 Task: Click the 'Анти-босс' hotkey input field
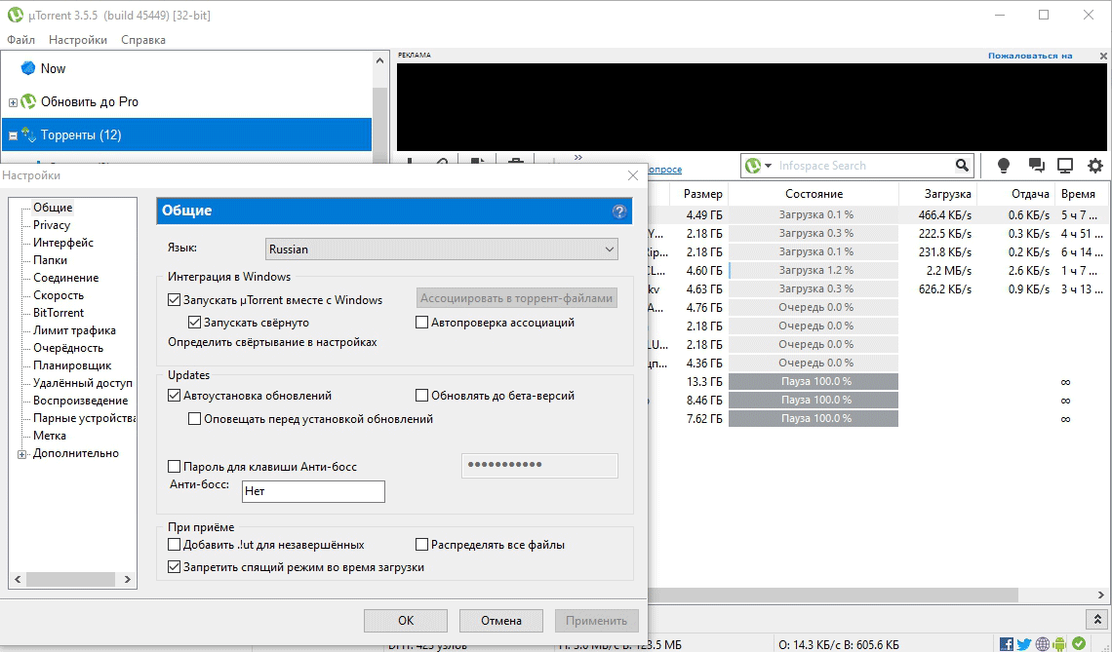coord(313,491)
